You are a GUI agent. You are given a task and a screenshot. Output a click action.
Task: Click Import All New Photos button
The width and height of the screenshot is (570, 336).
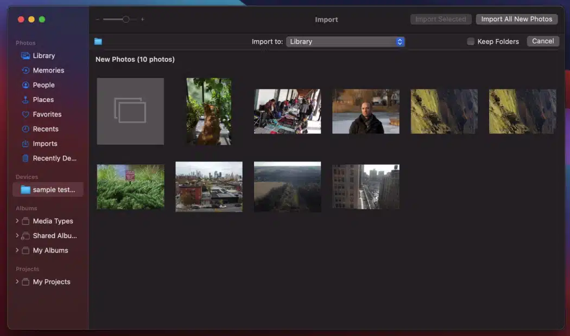[516, 19]
